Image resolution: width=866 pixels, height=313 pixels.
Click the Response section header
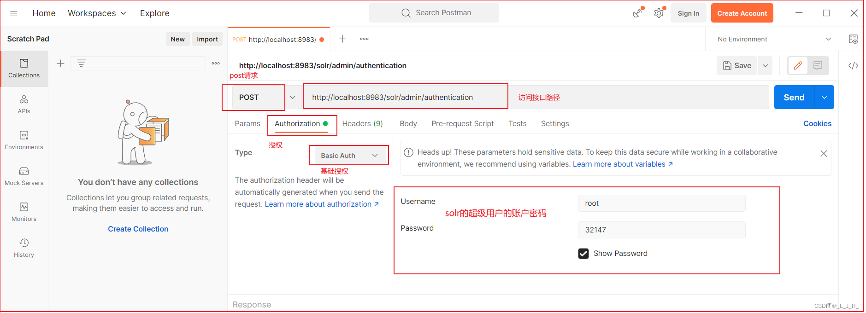point(252,305)
